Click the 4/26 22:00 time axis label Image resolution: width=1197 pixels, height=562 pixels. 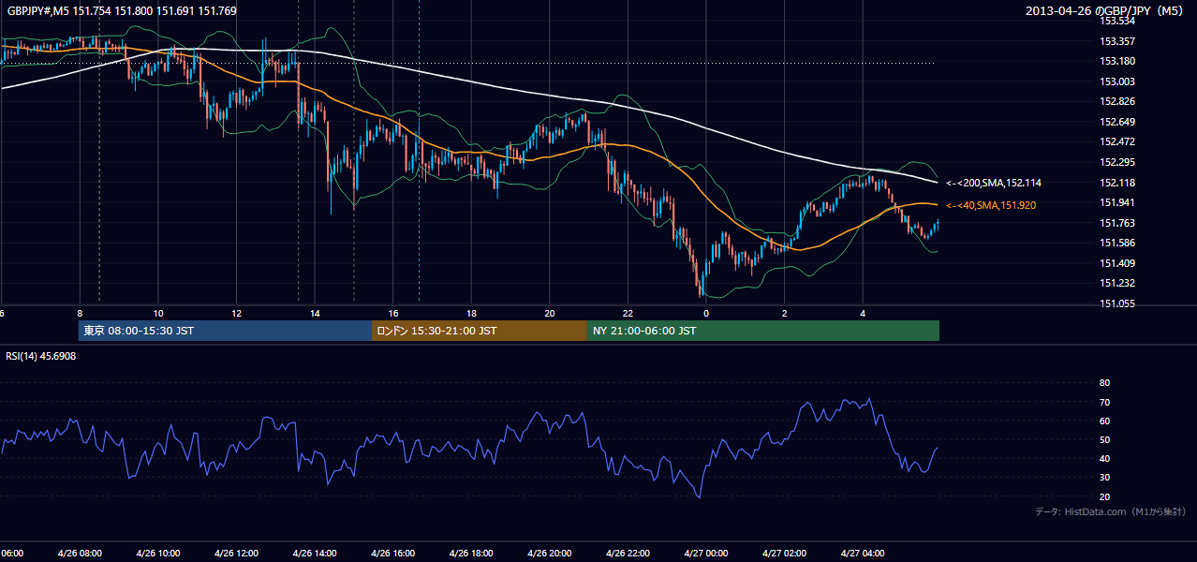(627, 554)
